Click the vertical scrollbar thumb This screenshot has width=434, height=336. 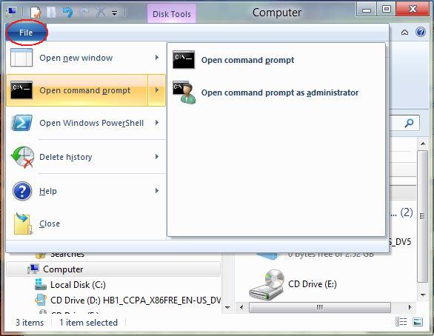422,216
